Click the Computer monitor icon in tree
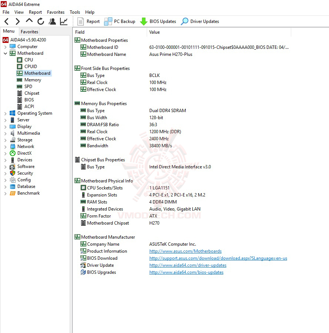 pos(13,47)
